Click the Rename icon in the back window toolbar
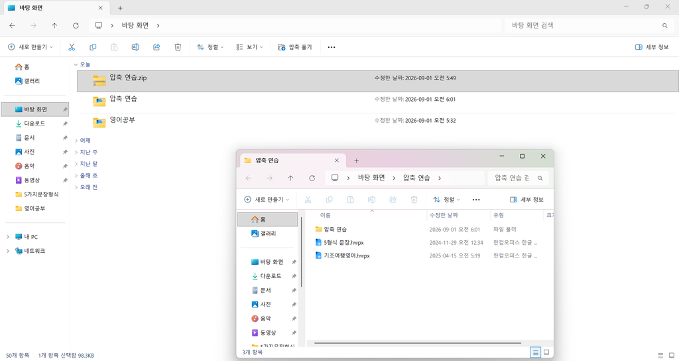The image size is (679, 361). coord(135,47)
